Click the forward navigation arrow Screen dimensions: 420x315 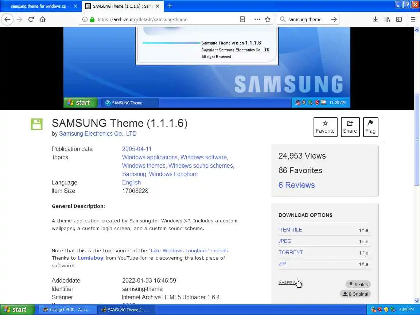point(19,19)
